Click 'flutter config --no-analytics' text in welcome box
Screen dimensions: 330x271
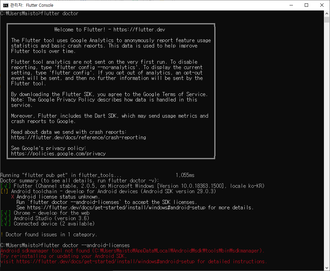(96, 67)
